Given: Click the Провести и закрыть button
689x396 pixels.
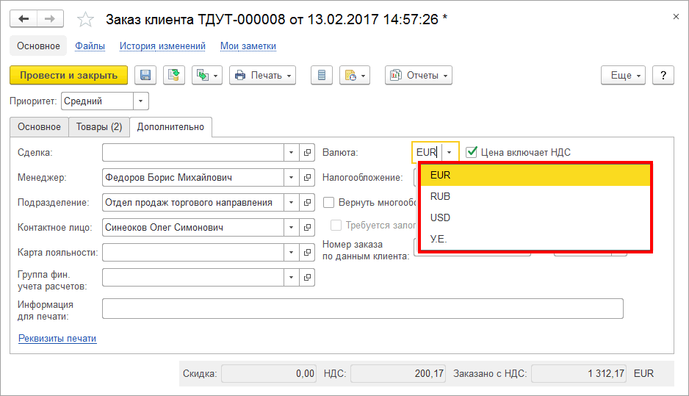Looking at the screenshot, I should pyautogui.click(x=68, y=75).
